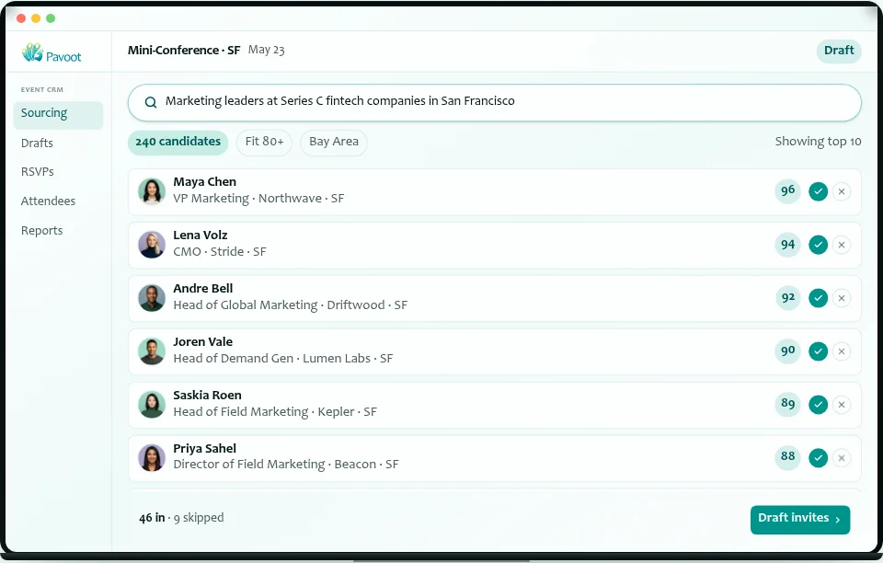Viewport: 883px width, 563px height.
Task: Switch to Attendees section
Action: click(x=48, y=201)
